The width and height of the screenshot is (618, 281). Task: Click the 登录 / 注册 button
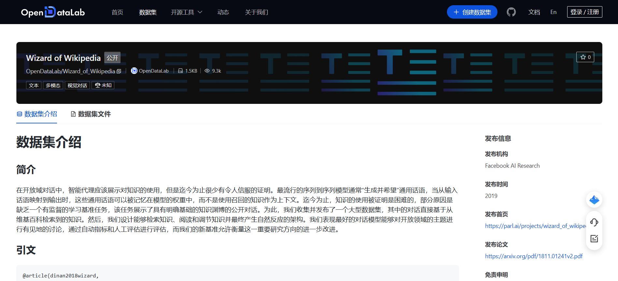point(585,12)
